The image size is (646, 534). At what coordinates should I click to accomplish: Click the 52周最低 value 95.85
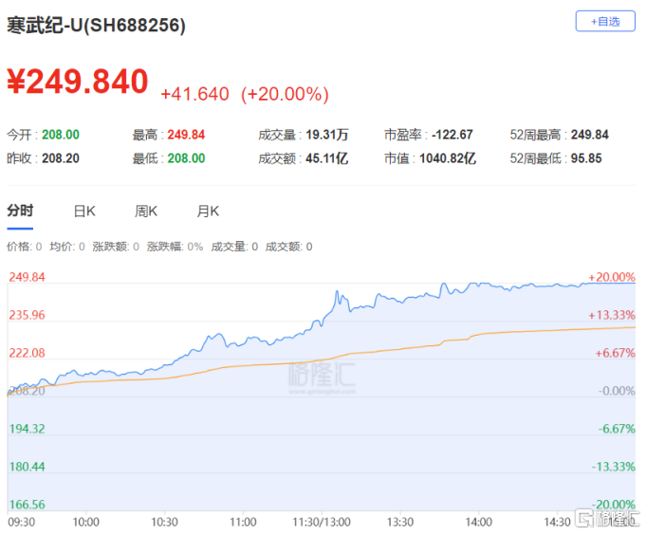tap(586, 158)
